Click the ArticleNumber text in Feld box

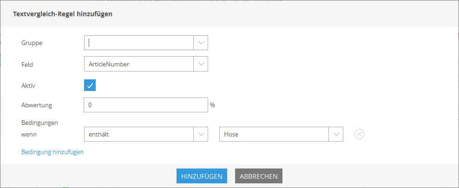click(109, 65)
